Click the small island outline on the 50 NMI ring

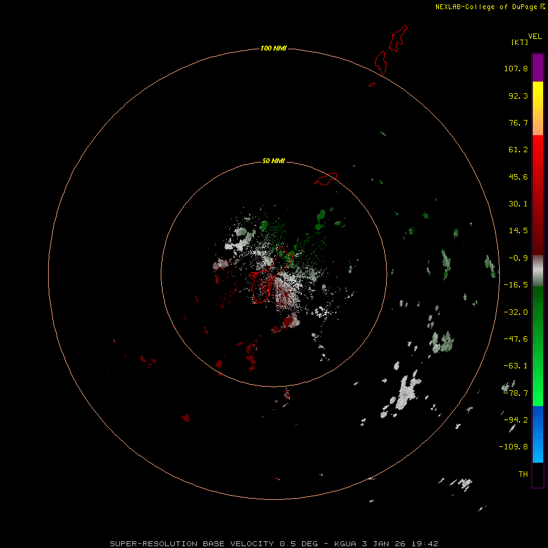coord(326,179)
